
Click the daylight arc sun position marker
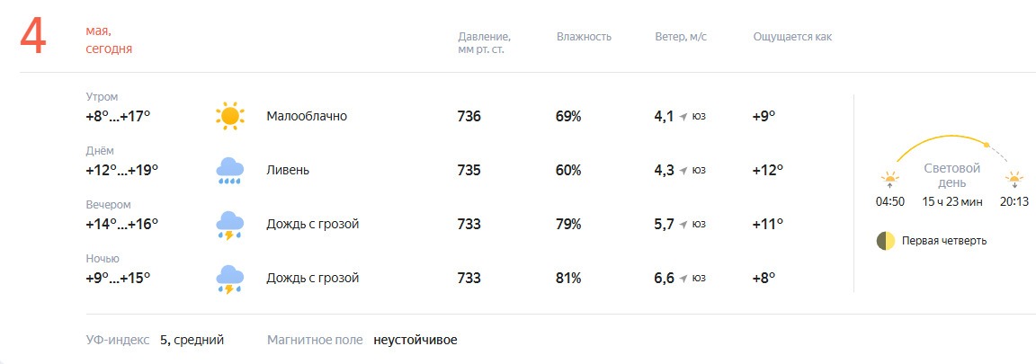click(x=987, y=145)
